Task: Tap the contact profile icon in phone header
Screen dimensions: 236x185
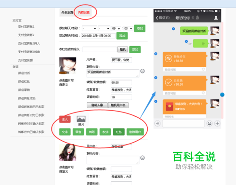Action: 216,18
